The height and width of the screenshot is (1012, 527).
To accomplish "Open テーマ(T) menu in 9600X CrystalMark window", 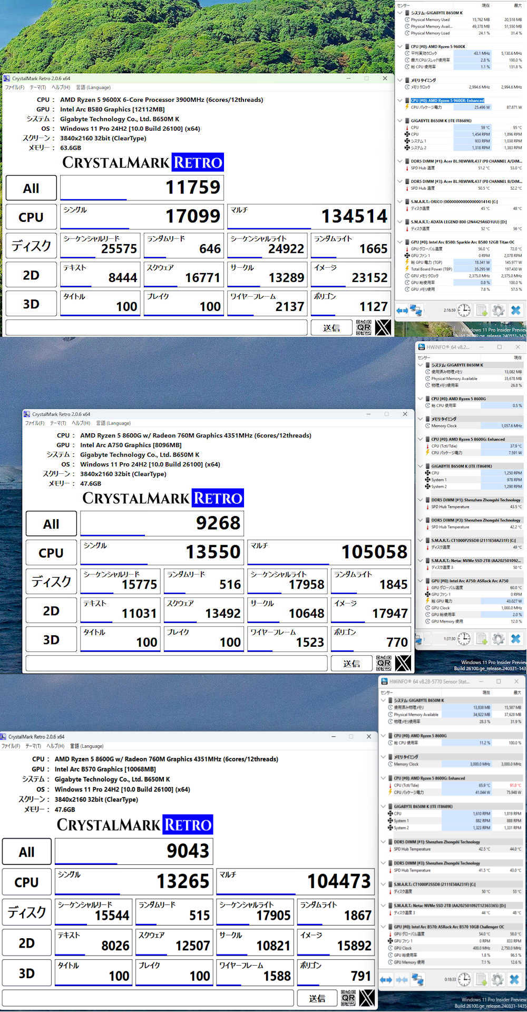I will (37, 87).
